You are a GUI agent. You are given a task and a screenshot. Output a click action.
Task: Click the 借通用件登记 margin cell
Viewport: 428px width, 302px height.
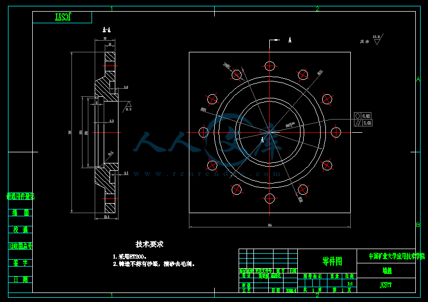21,196
